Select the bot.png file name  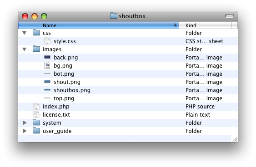(64, 74)
